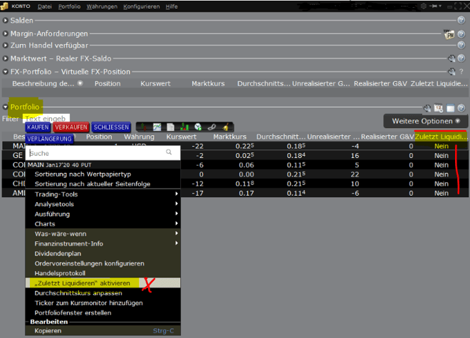Screen dimensions: 470x338
Task: Click the KONTO app icon in title bar
Action: 4,6
